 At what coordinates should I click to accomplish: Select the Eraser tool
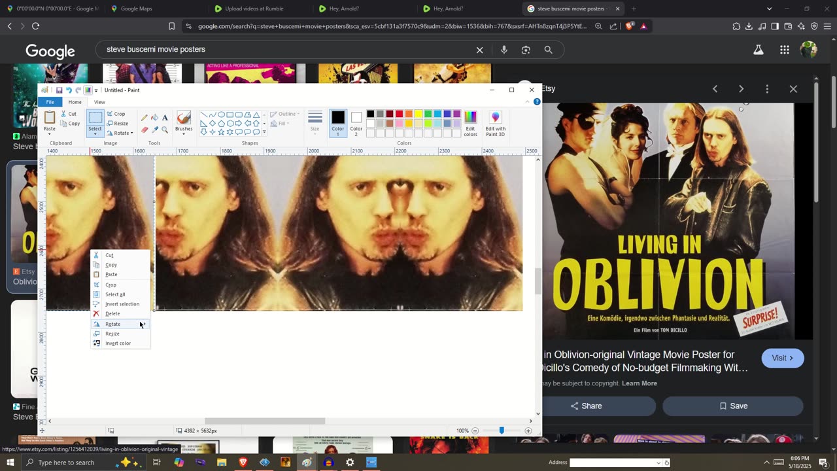(x=145, y=130)
